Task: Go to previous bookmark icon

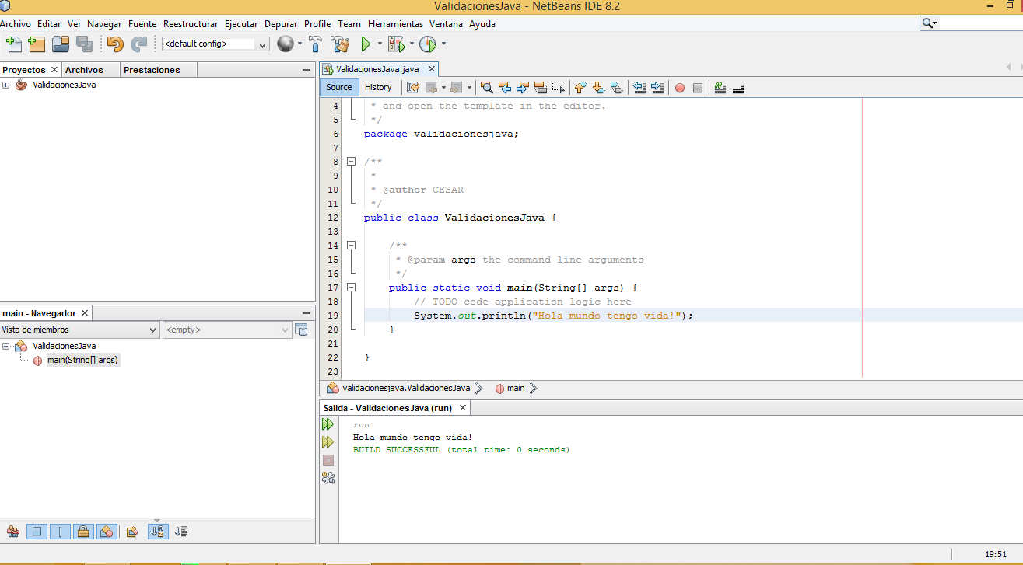Action: pos(580,88)
